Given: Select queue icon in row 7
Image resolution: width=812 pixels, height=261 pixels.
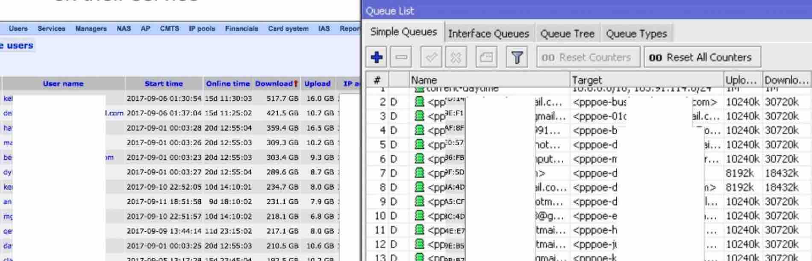Looking at the screenshot, I should 419,173.
